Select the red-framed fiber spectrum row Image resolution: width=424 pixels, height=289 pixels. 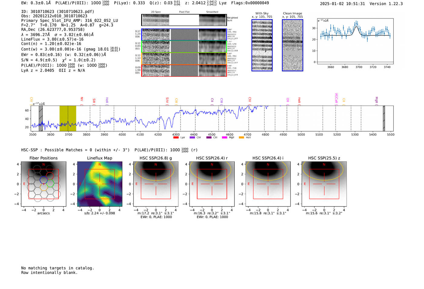pyautogui.click(x=184, y=70)
